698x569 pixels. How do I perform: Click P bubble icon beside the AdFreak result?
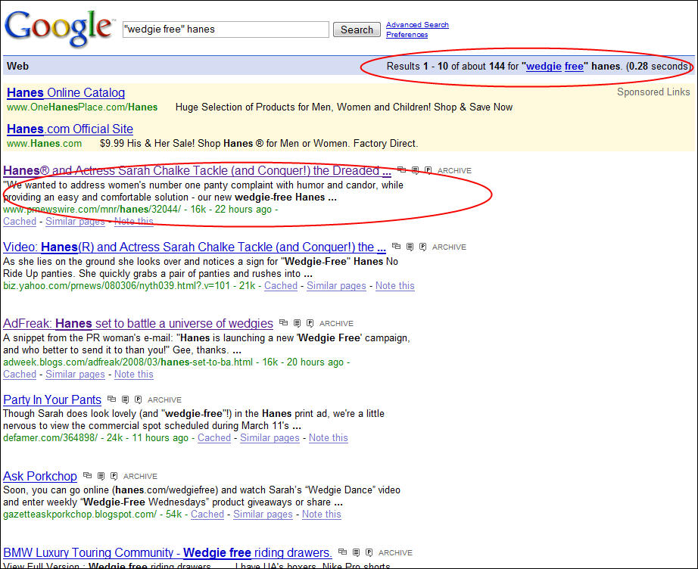310,323
